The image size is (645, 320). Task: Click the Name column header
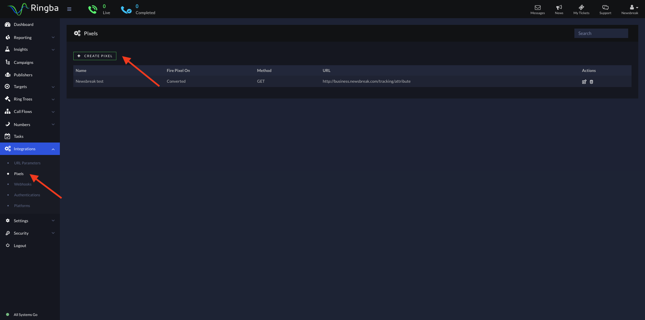pos(81,71)
